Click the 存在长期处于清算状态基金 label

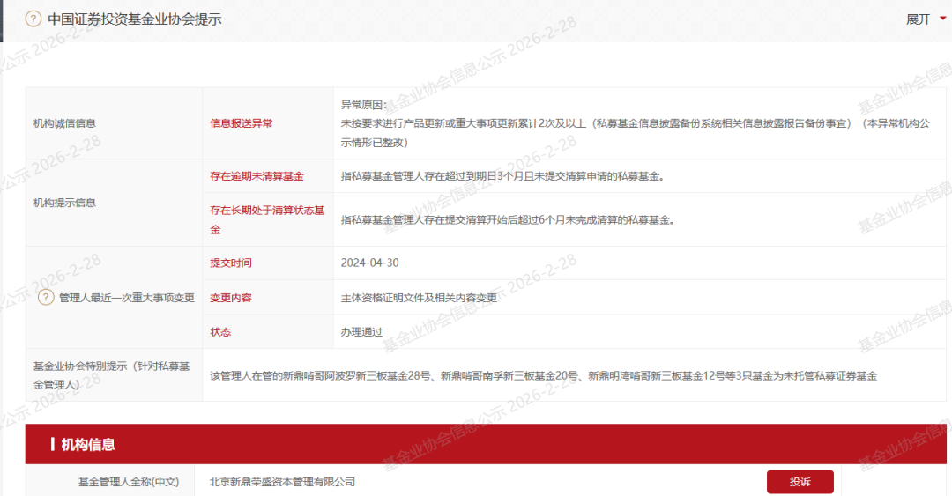click(266, 220)
